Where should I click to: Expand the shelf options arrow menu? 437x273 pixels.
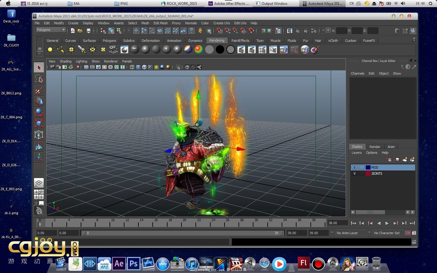[39, 53]
